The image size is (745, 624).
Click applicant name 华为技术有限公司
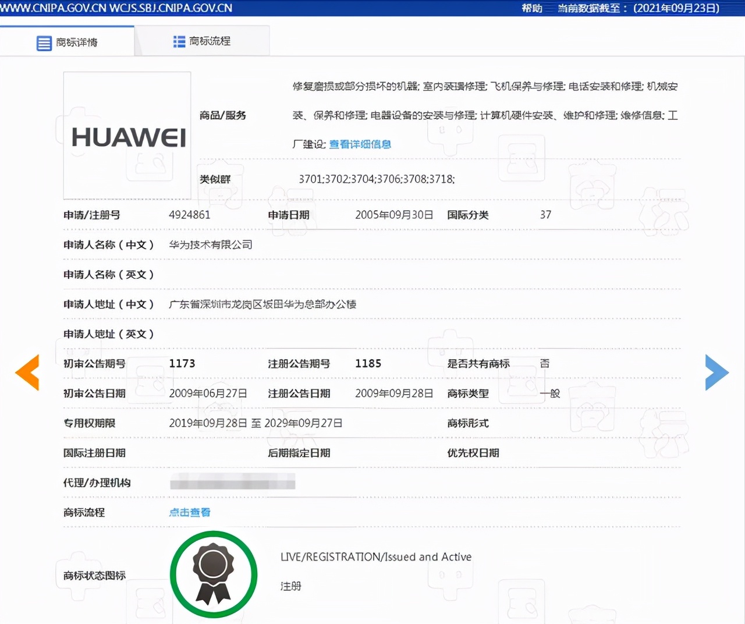tap(211, 244)
